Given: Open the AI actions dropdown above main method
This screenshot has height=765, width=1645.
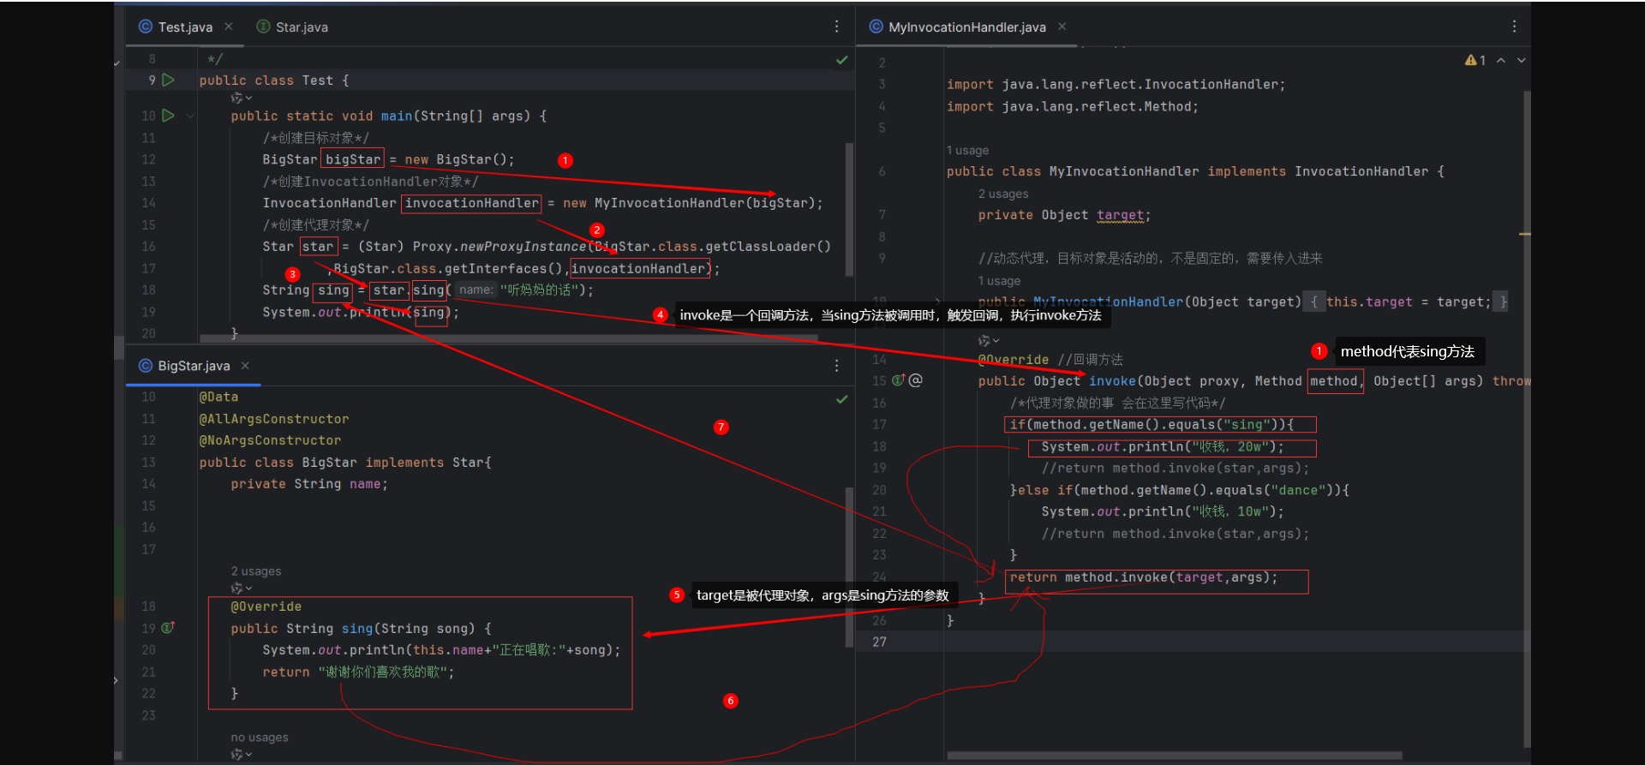Looking at the screenshot, I should coord(241,98).
